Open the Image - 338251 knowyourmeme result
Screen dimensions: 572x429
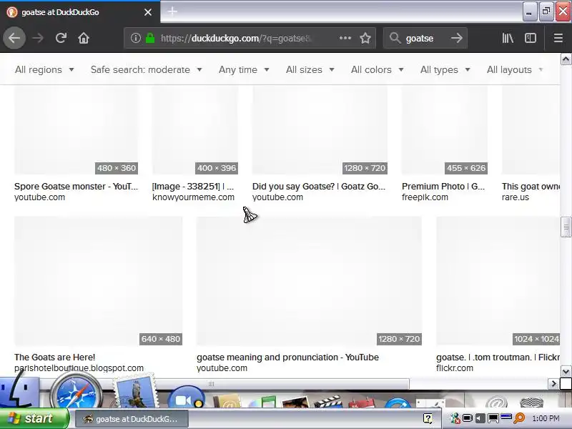[x=193, y=187]
